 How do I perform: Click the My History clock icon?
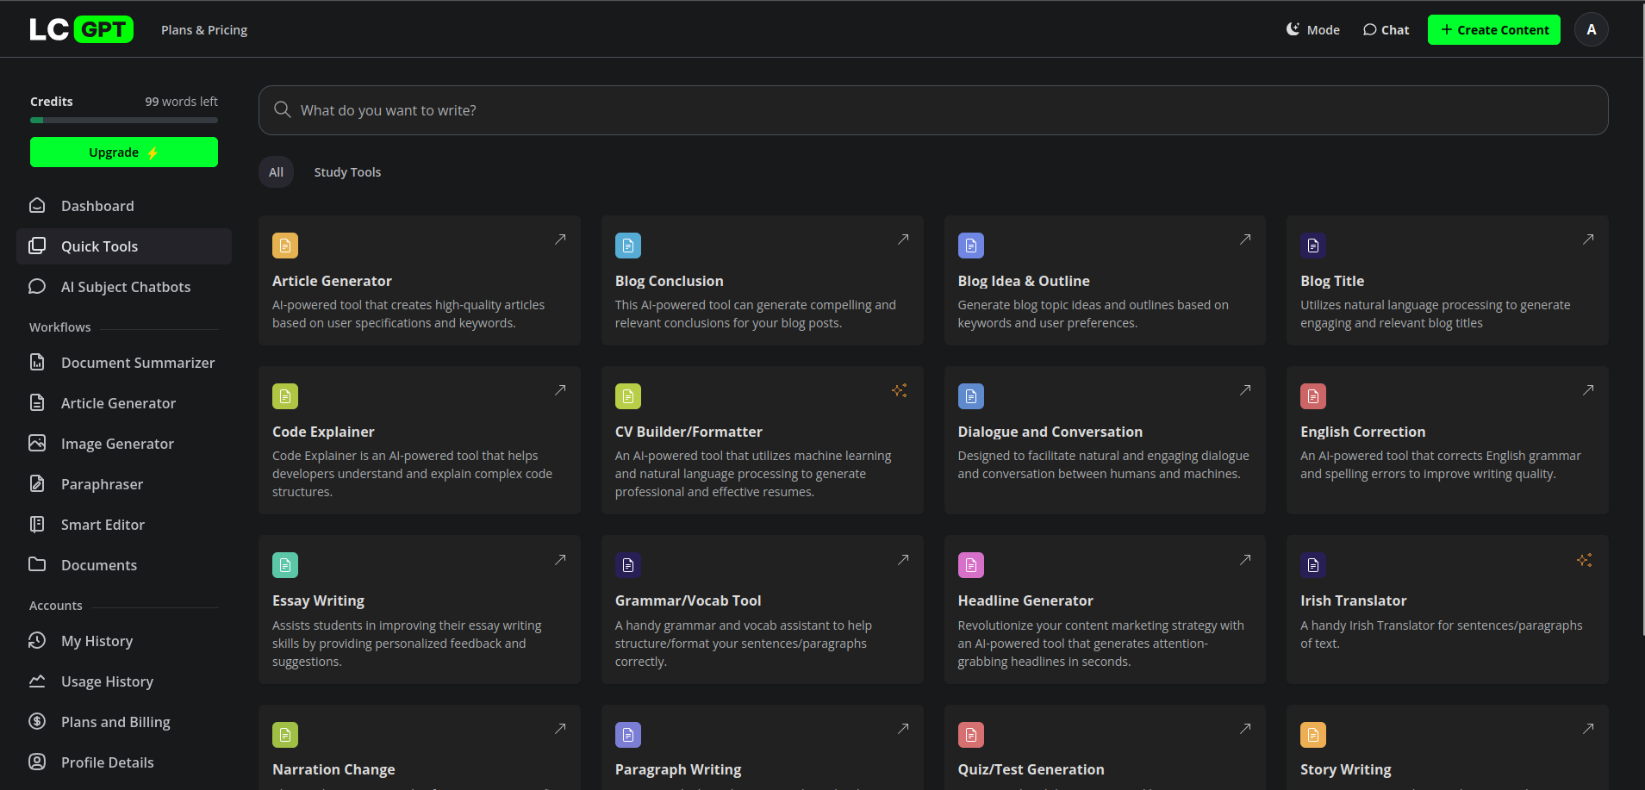pos(37,641)
